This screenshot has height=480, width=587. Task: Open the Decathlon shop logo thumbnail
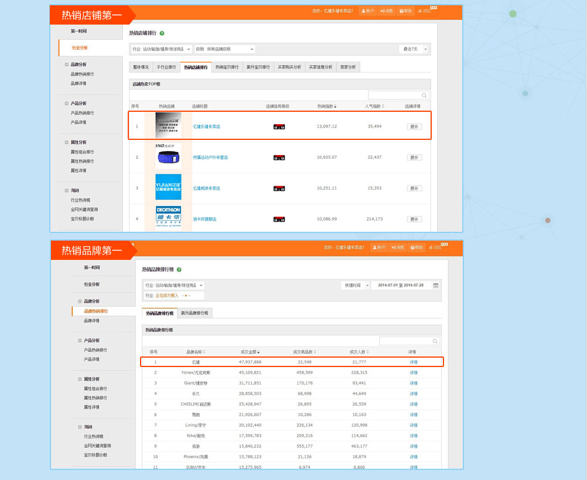pyautogui.click(x=168, y=217)
